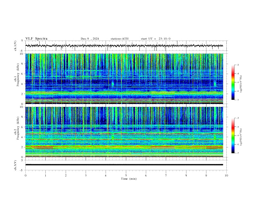Click the ch.1 spectrogram color scale bar
The width and height of the screenshot is (255, 197).
pyautogui.click(x=233, y=82)
